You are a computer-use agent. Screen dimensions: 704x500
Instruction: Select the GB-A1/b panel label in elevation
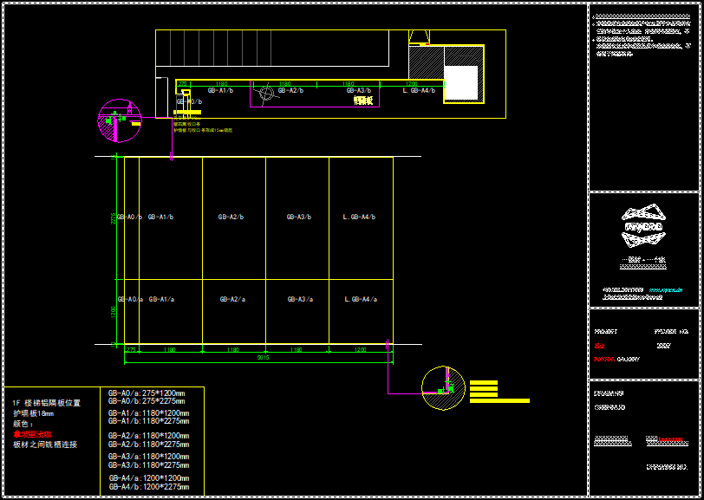tap(160, 217)
